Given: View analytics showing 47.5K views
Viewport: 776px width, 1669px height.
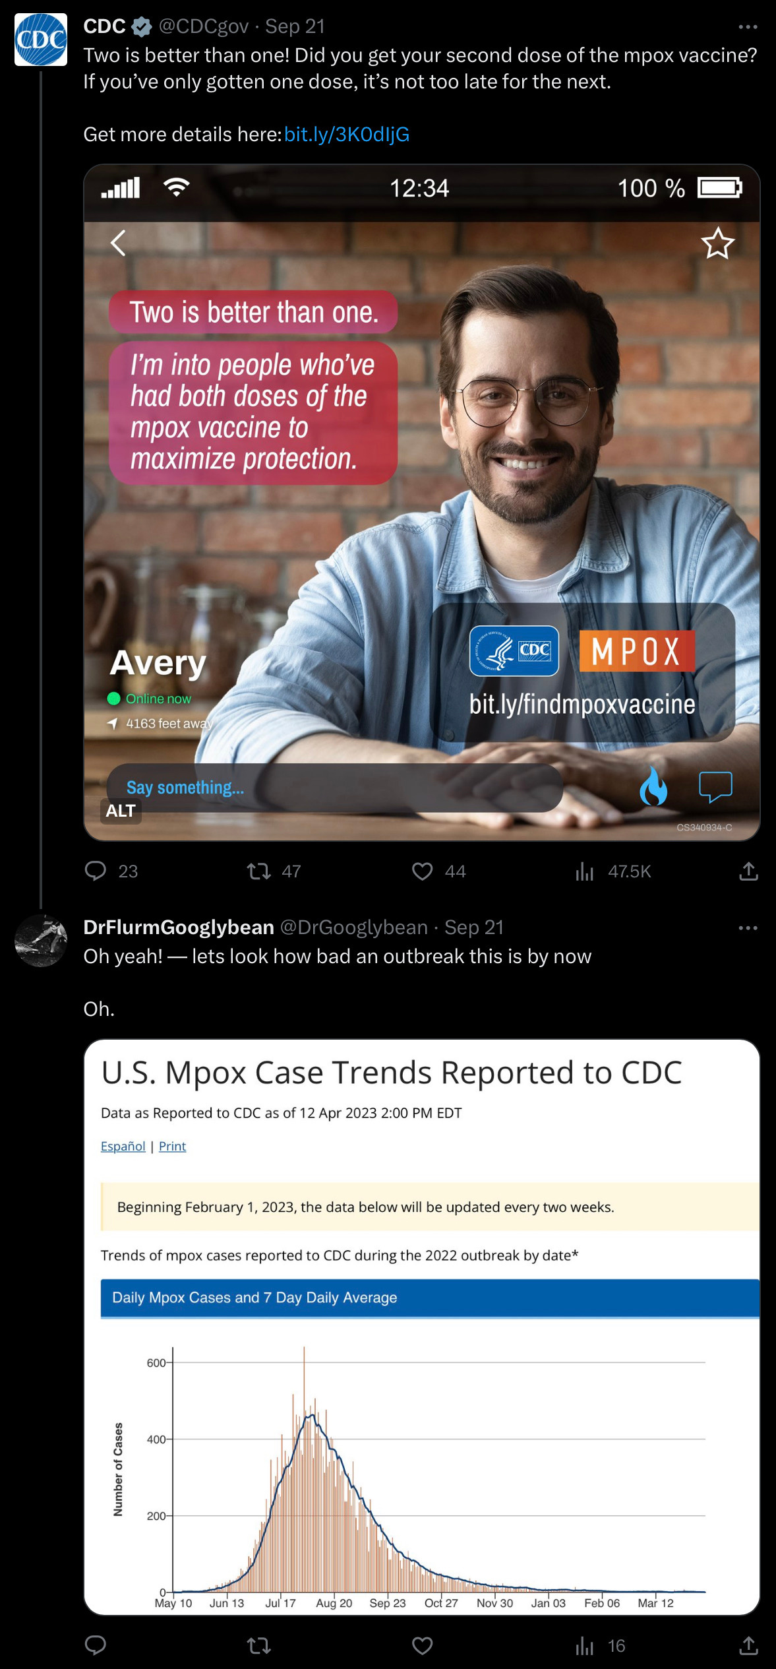Looking at the screenshot, I should coord(585,871).
